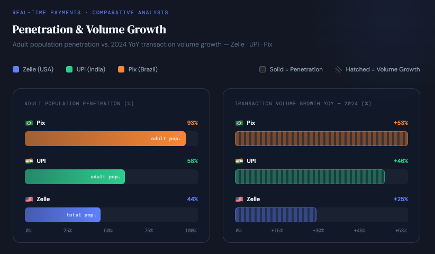Click the +25% Zelle growth value
Viewport: 435px width, 254px height.
tap(401, 199)
